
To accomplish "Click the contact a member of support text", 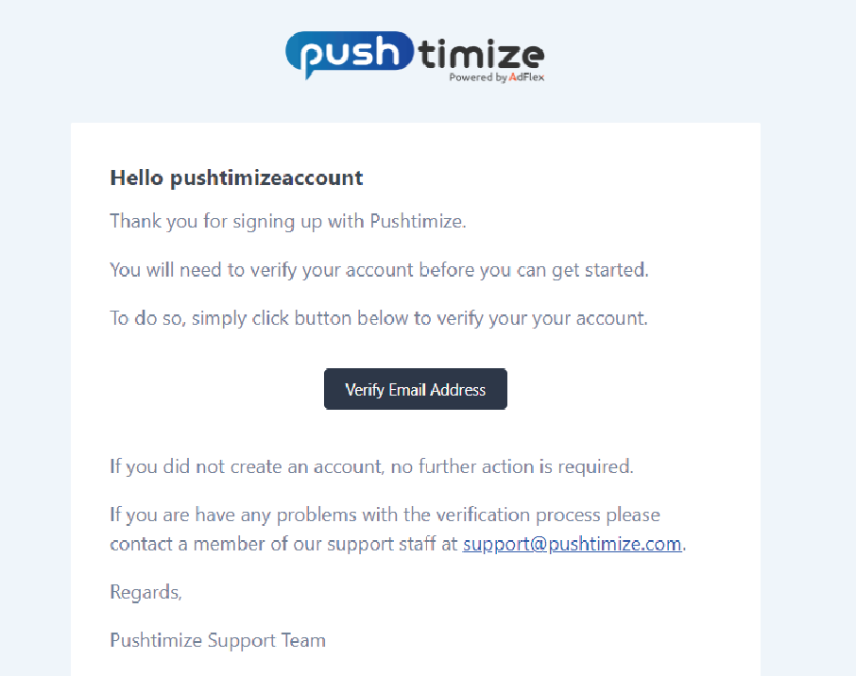I will tap(283, 544).
